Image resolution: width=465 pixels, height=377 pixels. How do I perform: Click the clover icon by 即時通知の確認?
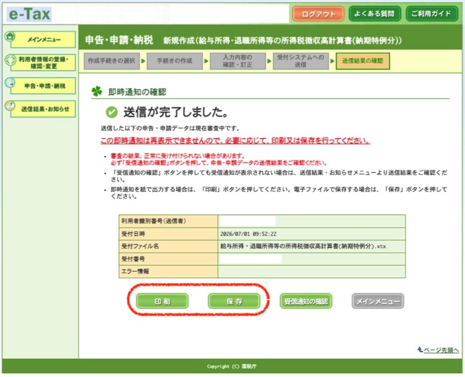pyautogui.click(x=97, y=91)
